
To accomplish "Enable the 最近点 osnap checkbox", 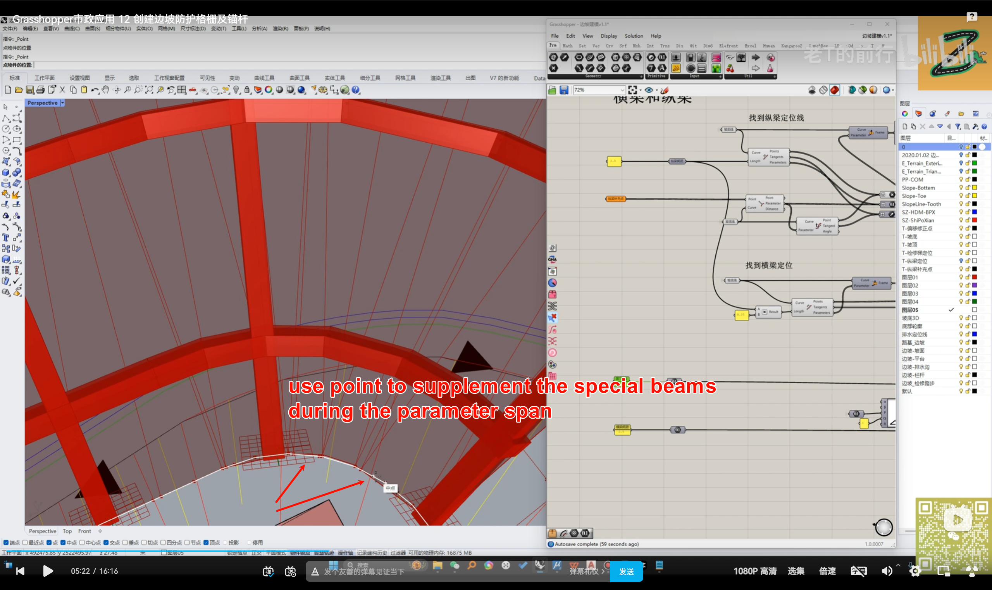I will point(25,543).
